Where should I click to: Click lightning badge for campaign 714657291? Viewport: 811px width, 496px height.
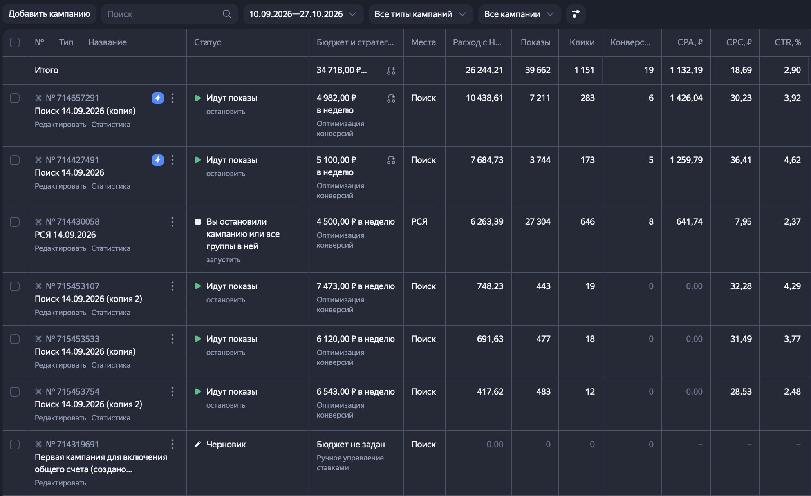[x=158, y=98]
